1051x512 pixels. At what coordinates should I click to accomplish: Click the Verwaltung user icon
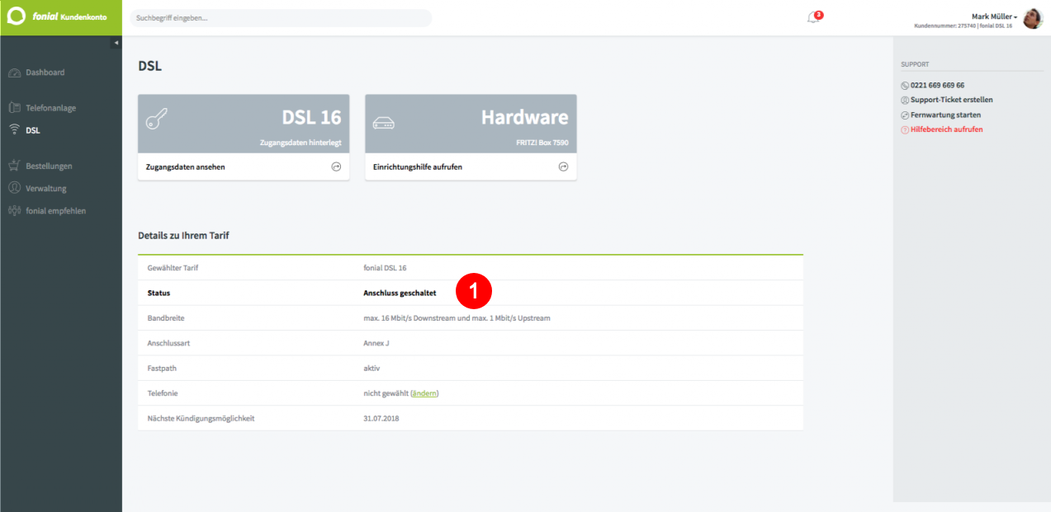14,188
